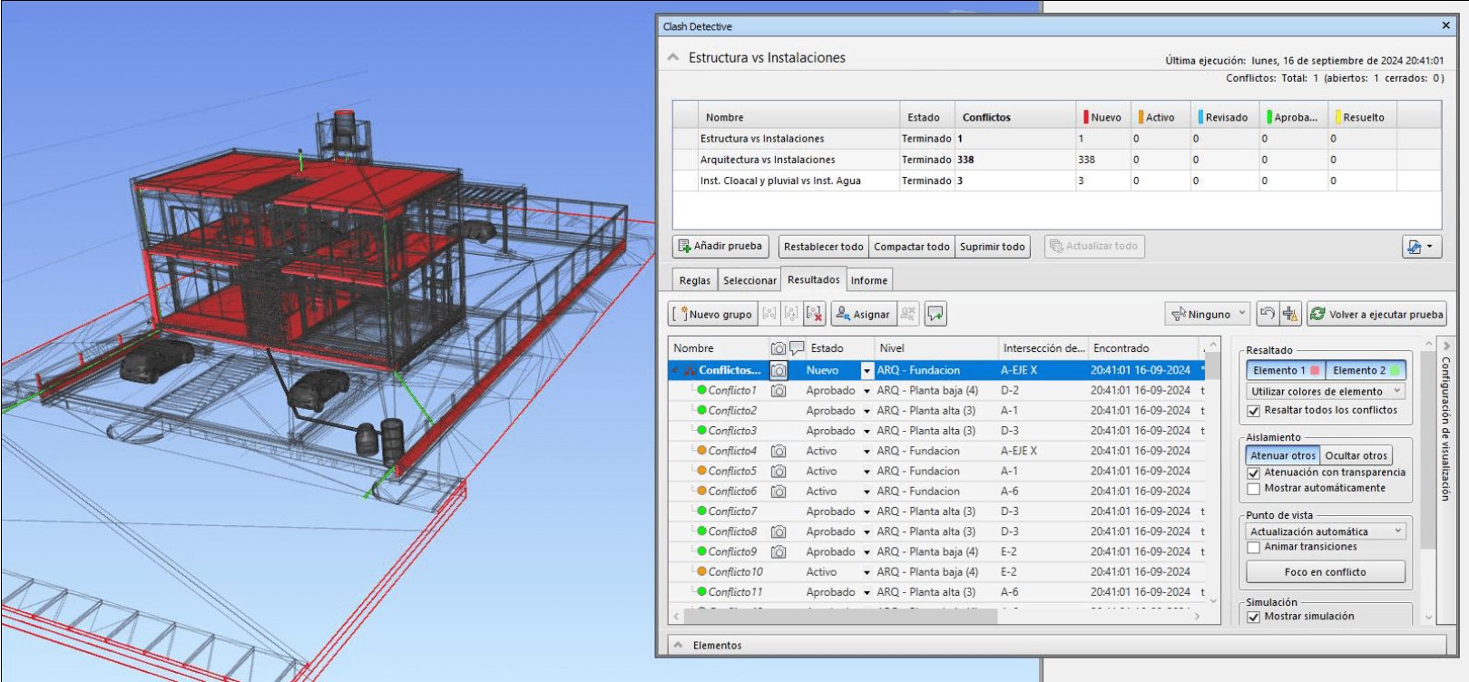The height and width of the screenshot is (682, 1469).
Task: Open Utilizar colores de elemento dropdown
Action: coord(1326,392)
